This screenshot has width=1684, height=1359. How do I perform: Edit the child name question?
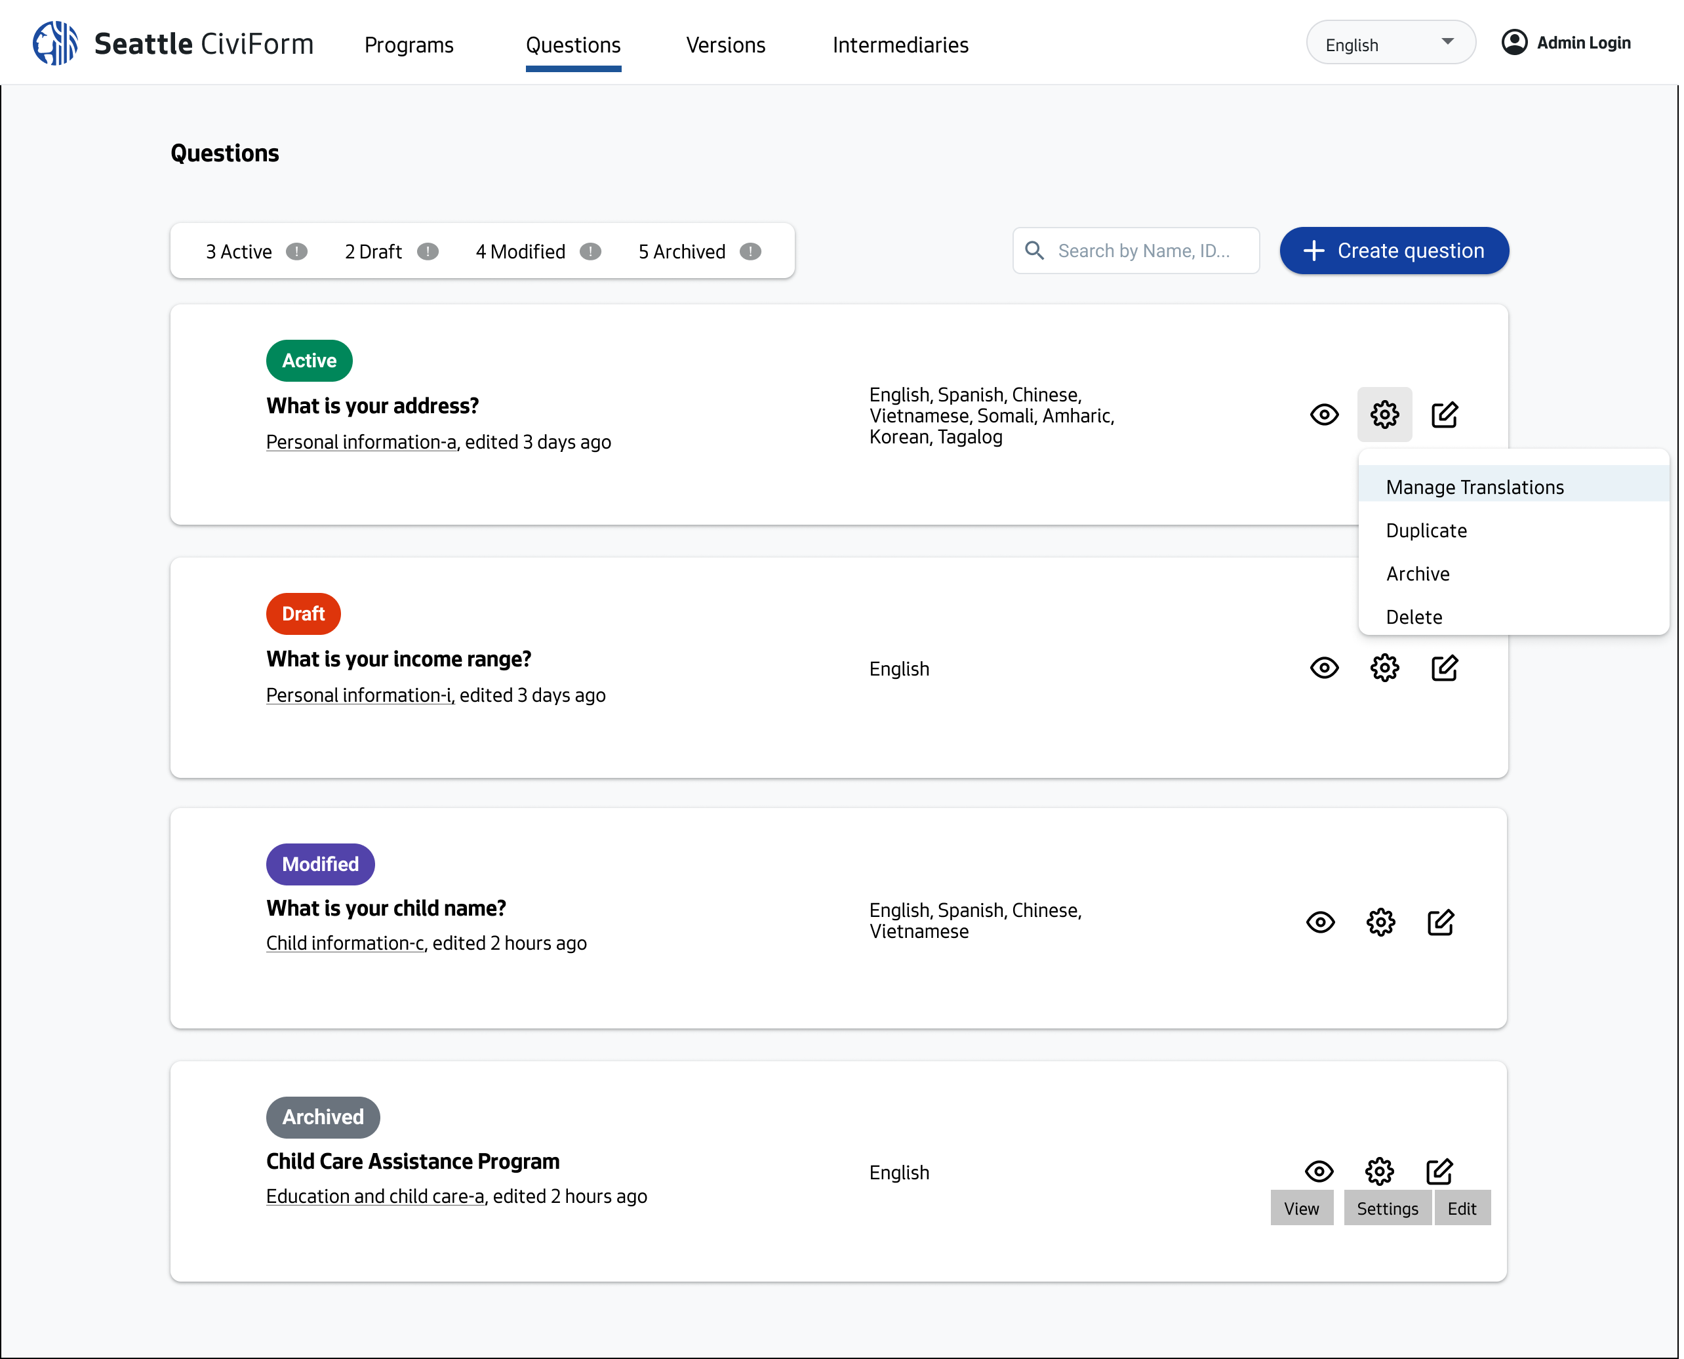click(x=1440, y=922)
